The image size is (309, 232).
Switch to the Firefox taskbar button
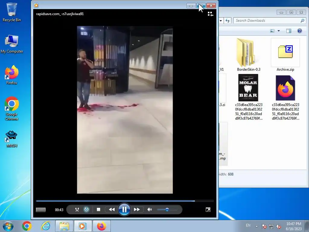pos(101,226)
